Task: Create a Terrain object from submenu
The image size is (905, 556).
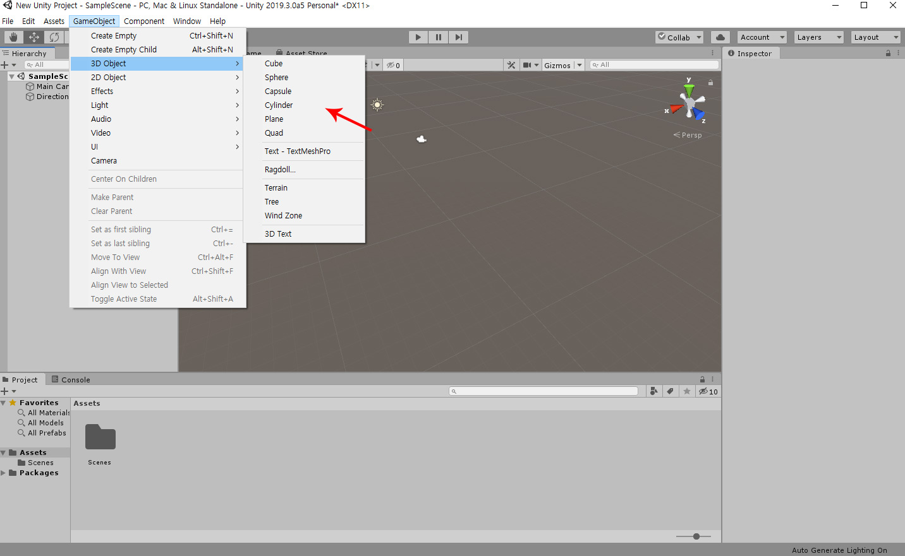Action: point(305,188)
